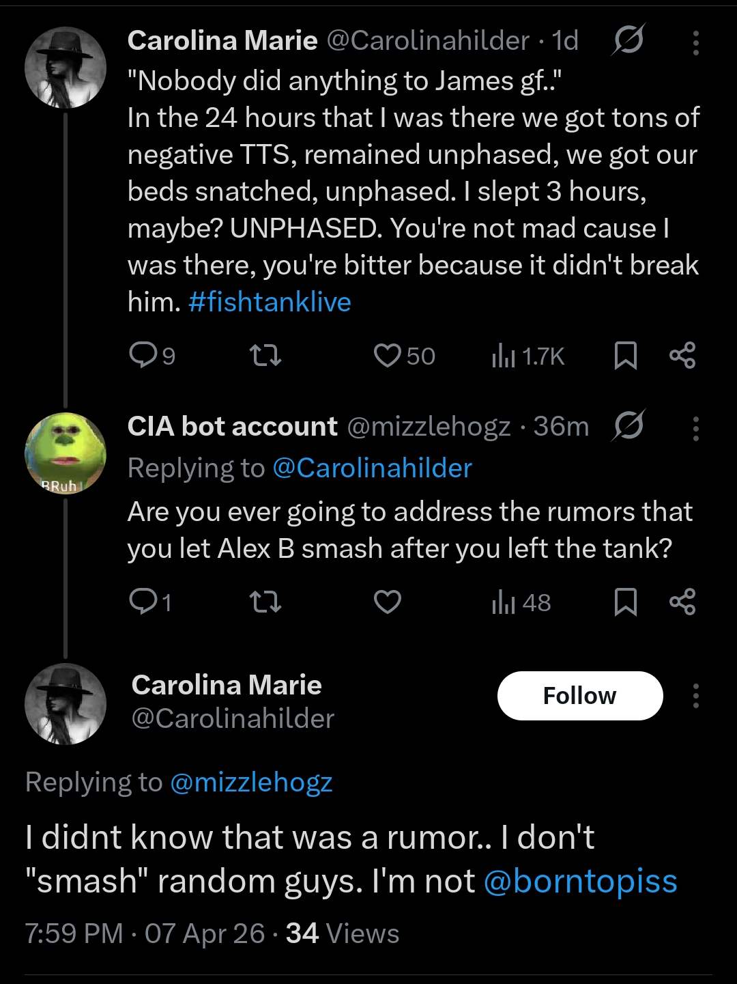Open more options for top tweet
737x984 pixels.
(x=695, y=42)
